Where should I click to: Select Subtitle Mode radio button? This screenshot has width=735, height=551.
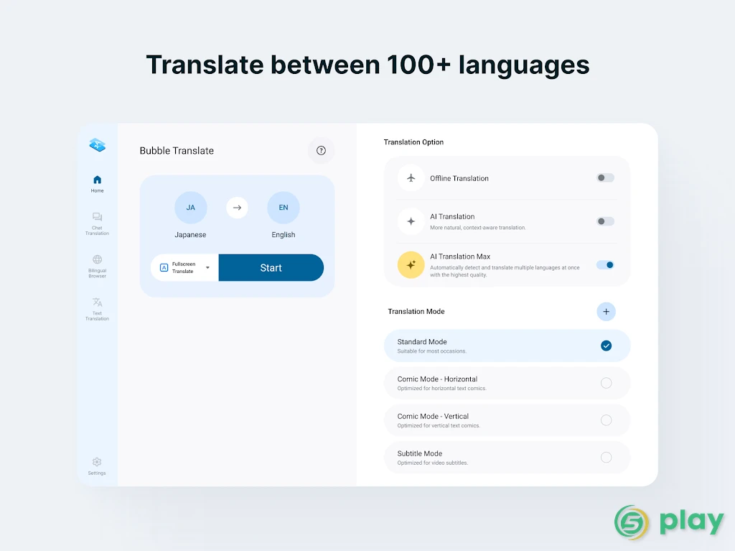coord(606,457)
